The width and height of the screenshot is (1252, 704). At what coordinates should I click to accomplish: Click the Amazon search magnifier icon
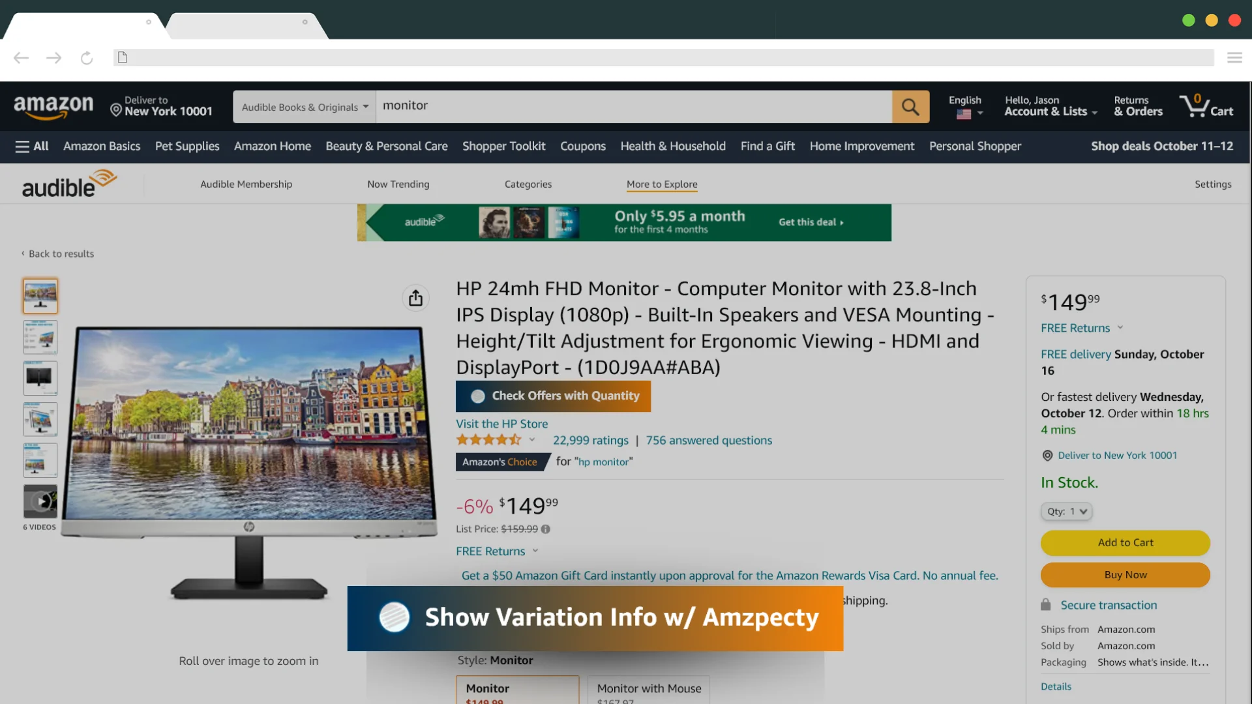910,106
